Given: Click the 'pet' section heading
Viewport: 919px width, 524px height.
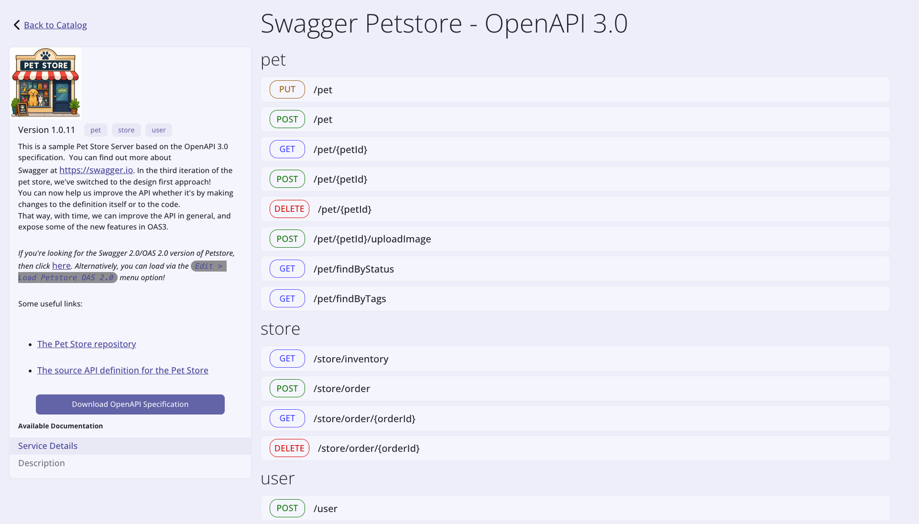Looking at the screenshot, I should (x=273, y=60).
